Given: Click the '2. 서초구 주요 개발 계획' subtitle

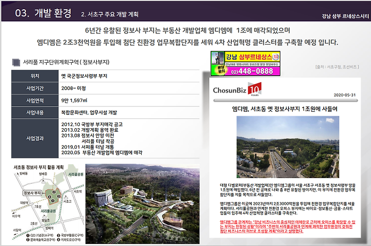Looking at the screenshot, I should [110, 14].
